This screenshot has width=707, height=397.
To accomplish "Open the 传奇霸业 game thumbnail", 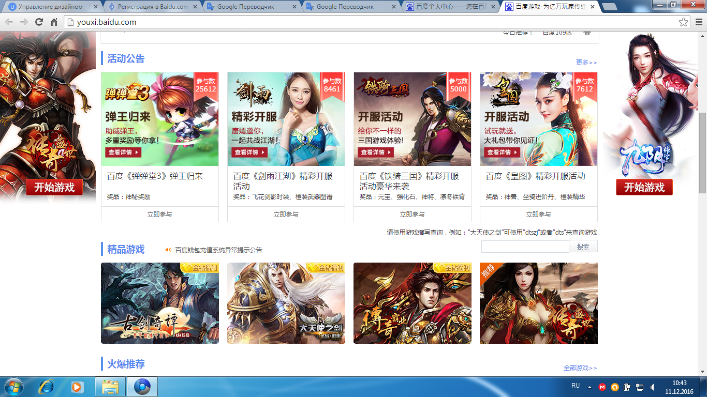I will point(413,303).
